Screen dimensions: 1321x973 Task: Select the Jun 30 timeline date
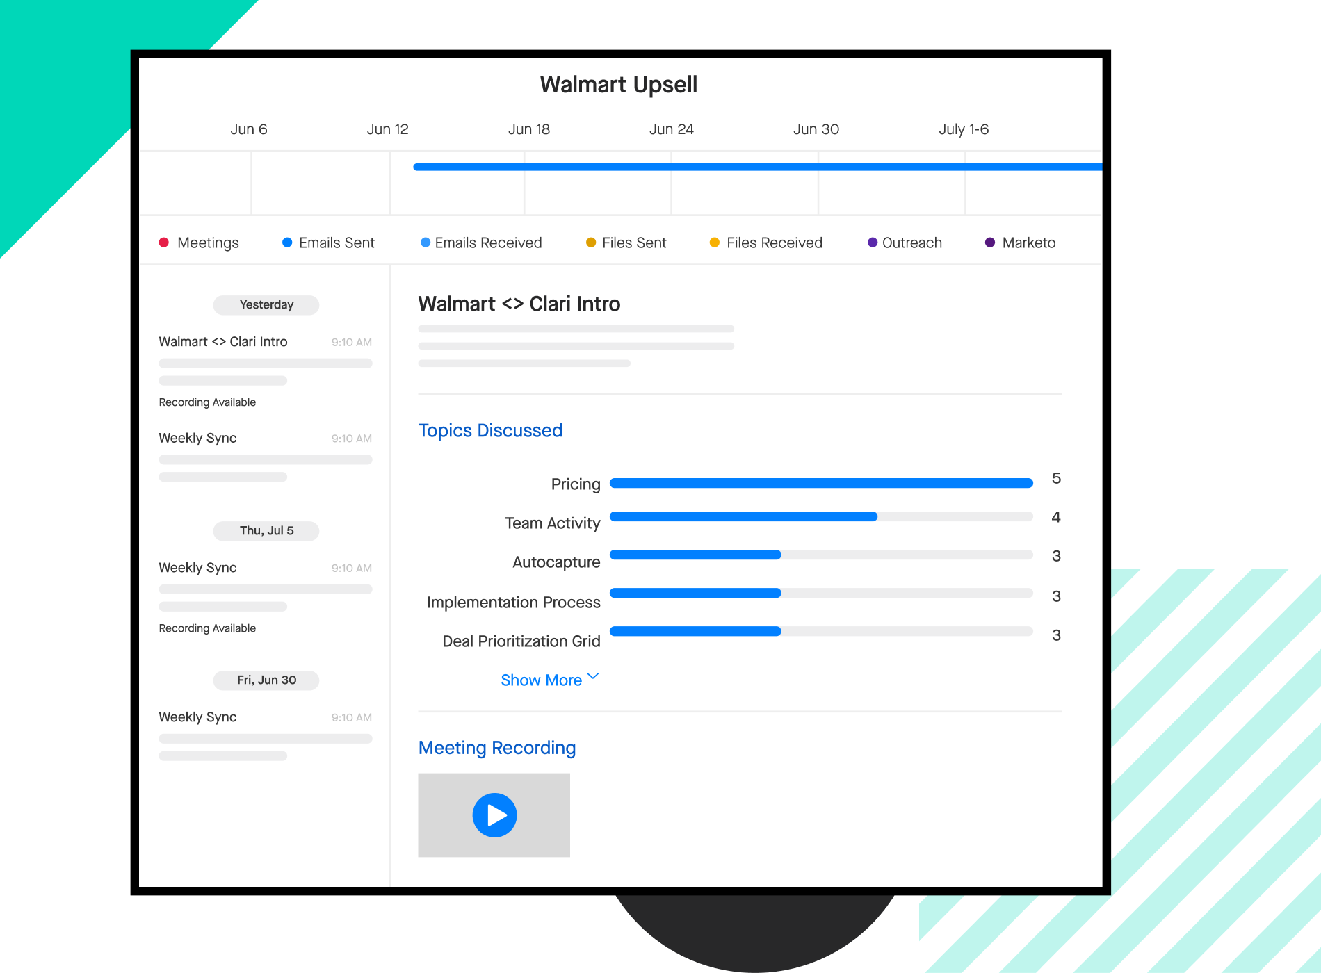pyautogui.click(x=816, y=129)
